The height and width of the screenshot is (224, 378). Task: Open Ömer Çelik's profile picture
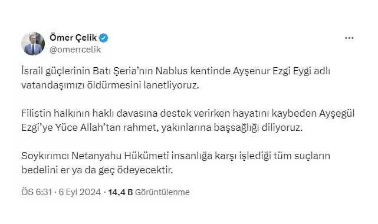tap(33, 44)
